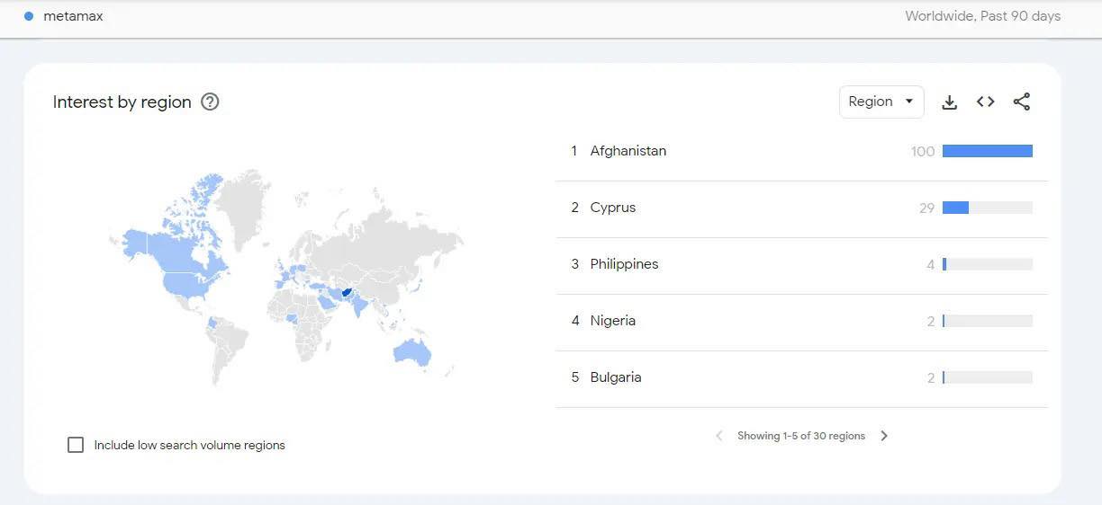The image size is (1102, 505).
Task: Download the Interest by region data
Action: point(949,102)
